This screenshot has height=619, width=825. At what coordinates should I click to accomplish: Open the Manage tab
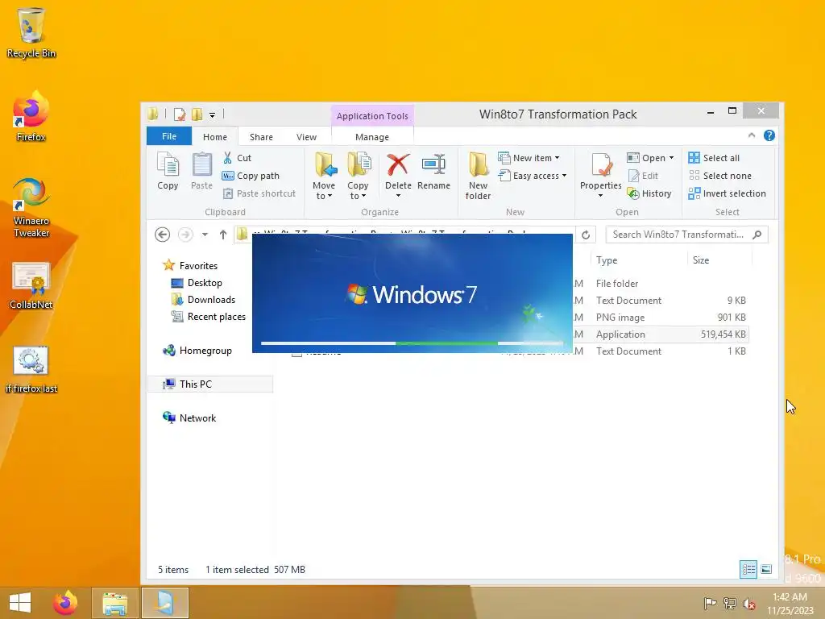pos(372,137)
